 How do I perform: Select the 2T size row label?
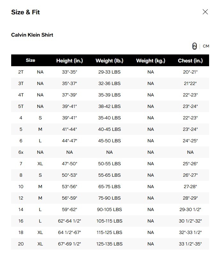[21, 72]
